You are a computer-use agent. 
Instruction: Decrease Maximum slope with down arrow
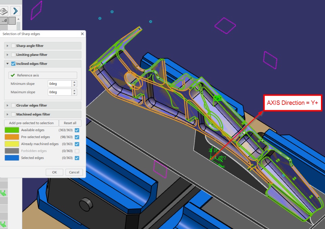[x=74, y=94]
